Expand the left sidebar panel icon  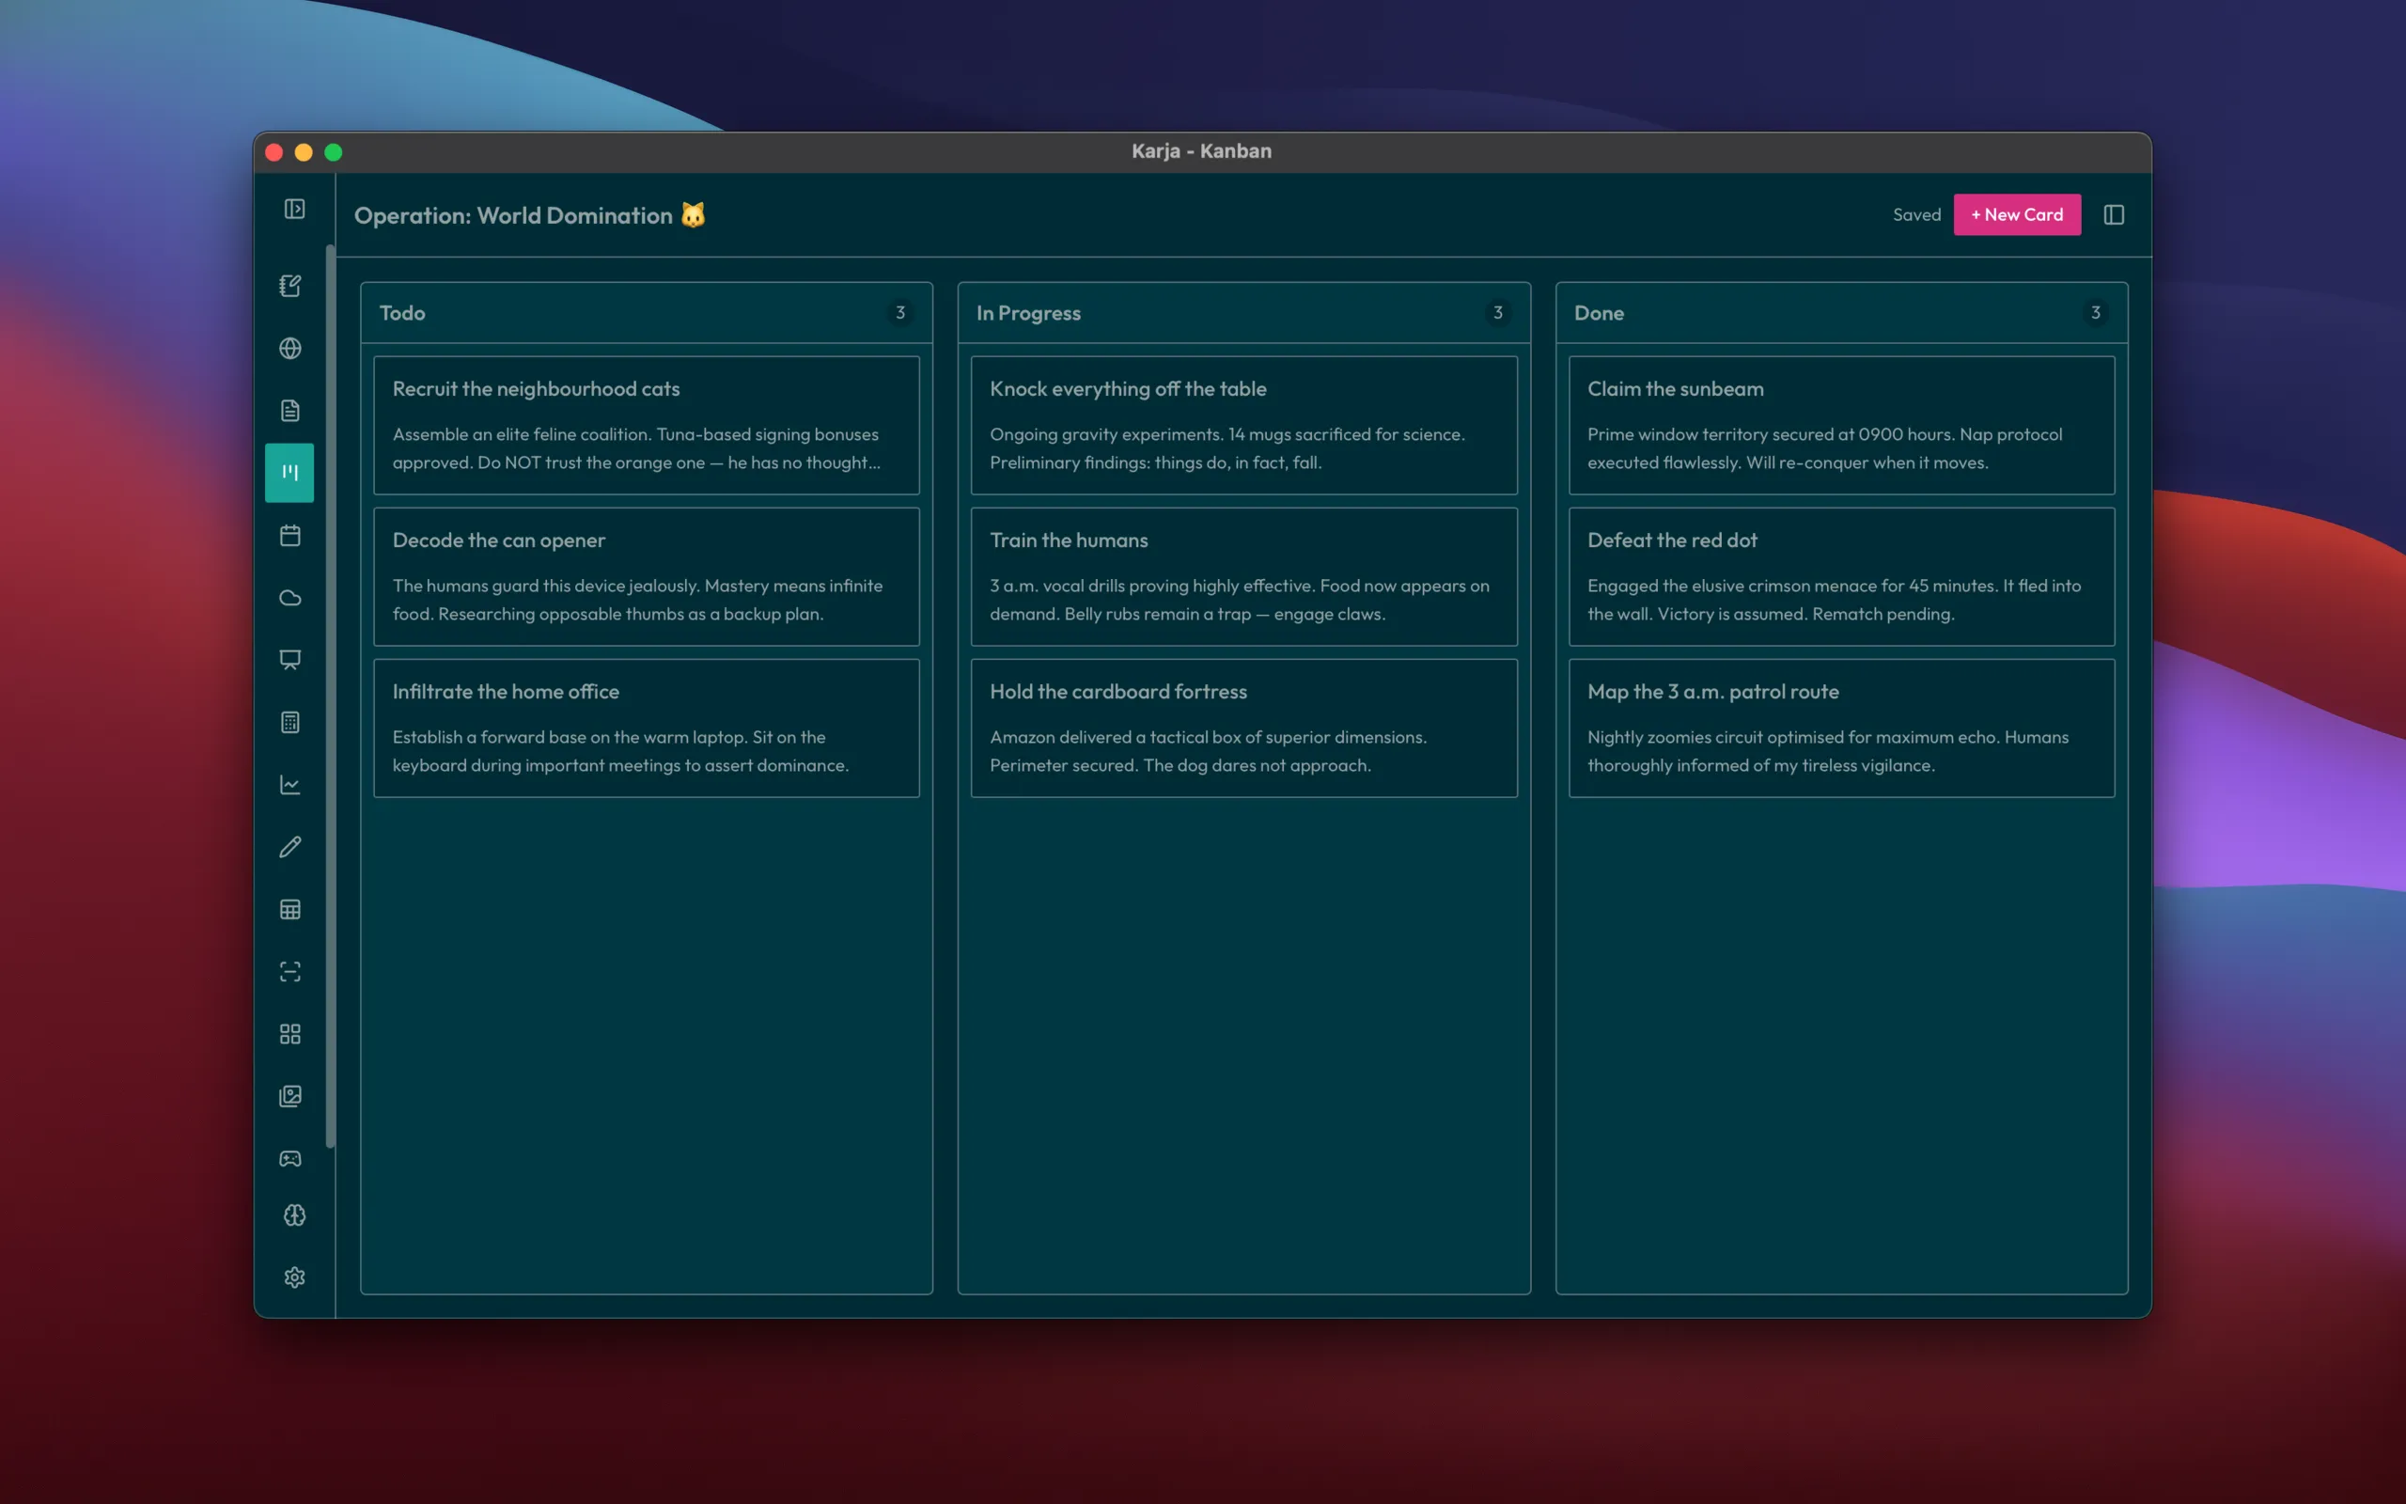(x=294, y=209)
